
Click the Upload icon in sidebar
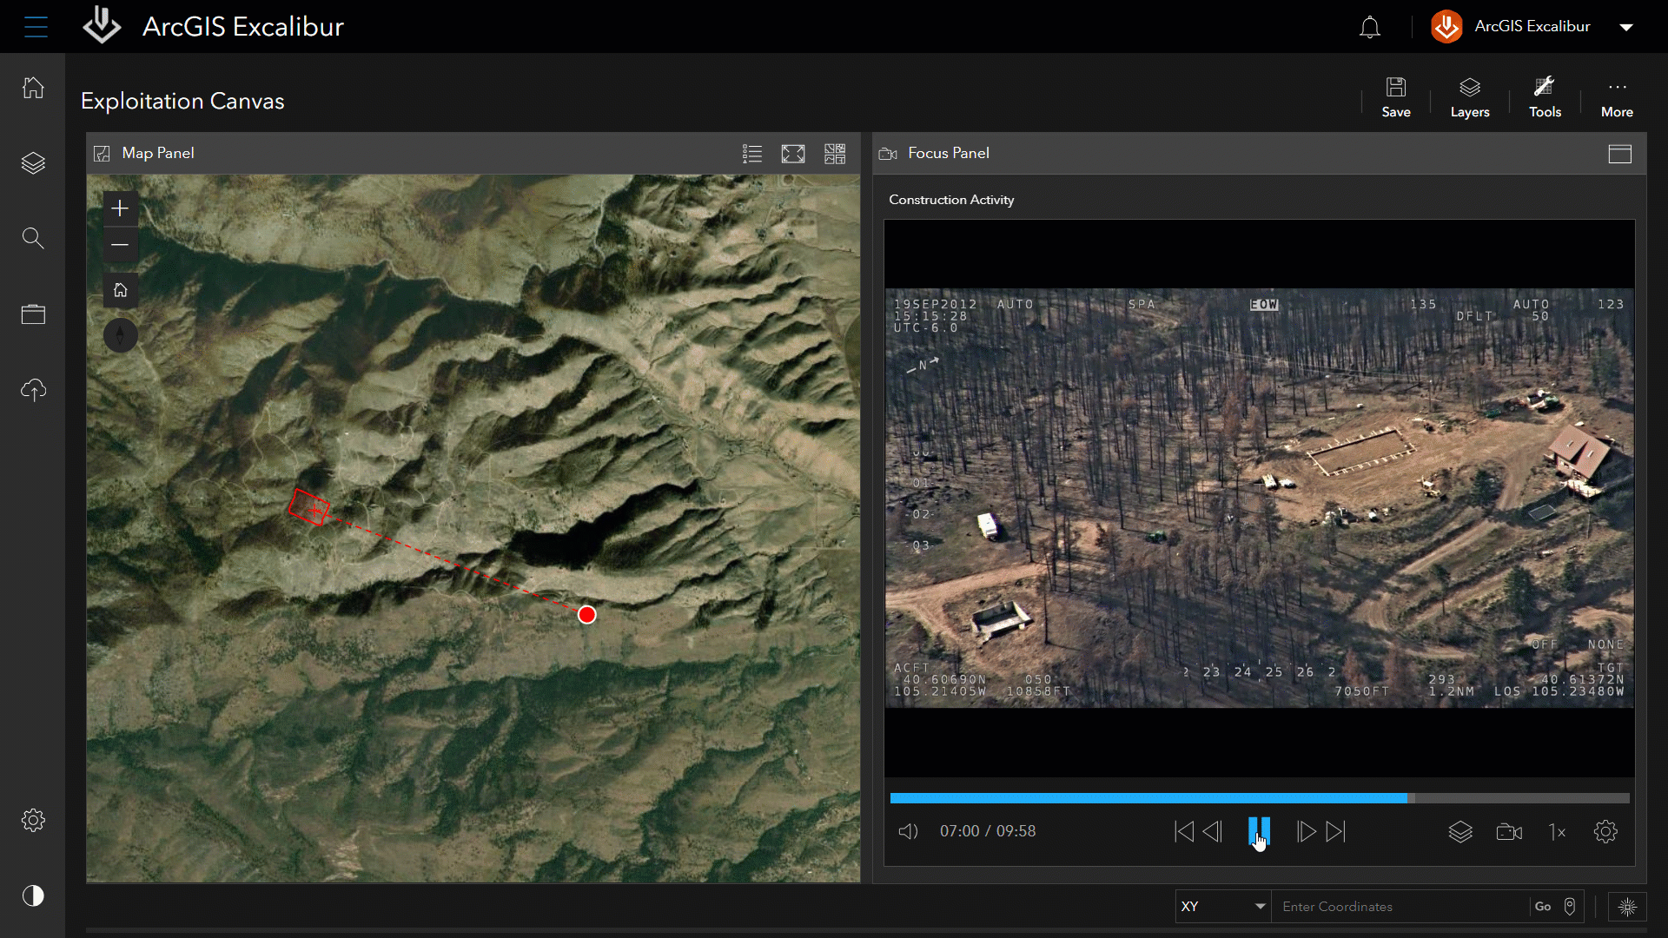click(33, 389)
